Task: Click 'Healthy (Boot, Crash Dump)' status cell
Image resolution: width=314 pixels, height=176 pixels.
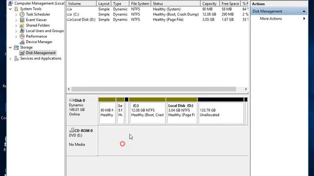Action: [x=176, y=14]
